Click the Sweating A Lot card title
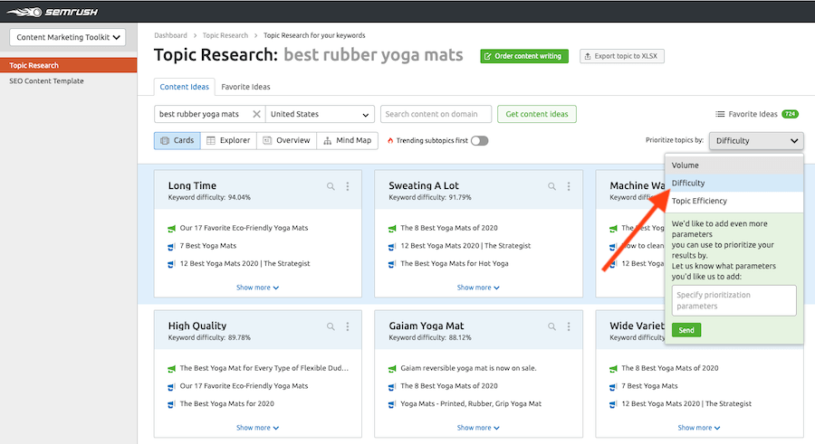 [424, 185]
